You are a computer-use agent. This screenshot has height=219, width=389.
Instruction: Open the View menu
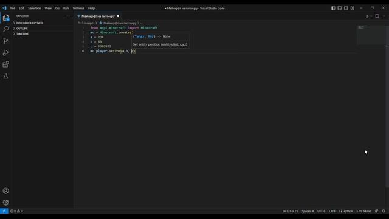point(48,8)
